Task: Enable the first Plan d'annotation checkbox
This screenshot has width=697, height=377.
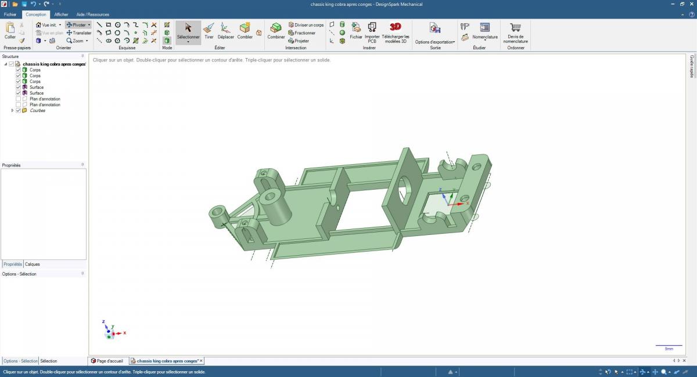Action: (18, 99)
